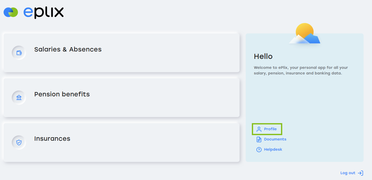
Task: Go to the Helpdesk link
Action: (273, 149)
